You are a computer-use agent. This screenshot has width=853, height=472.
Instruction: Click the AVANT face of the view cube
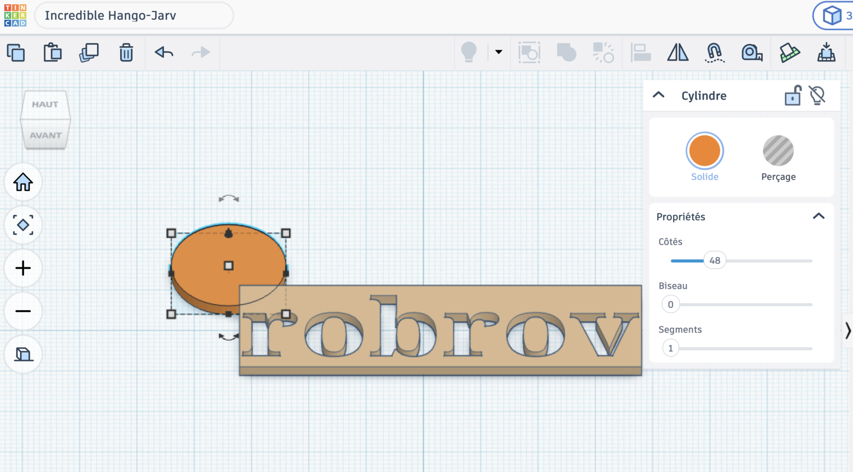(45, 135)
